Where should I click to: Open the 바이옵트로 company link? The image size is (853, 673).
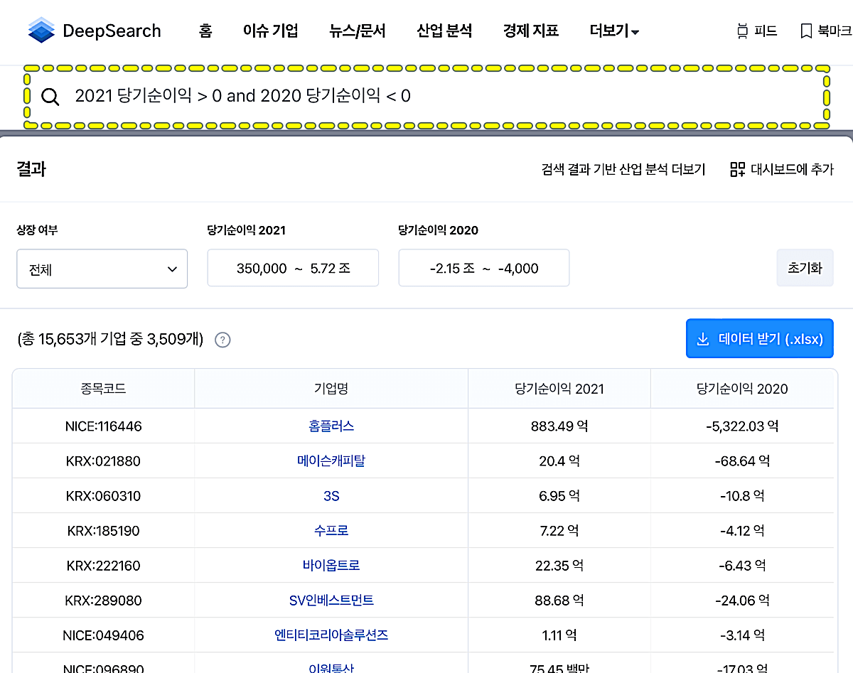pyautogui.click(x=331, y=565)
